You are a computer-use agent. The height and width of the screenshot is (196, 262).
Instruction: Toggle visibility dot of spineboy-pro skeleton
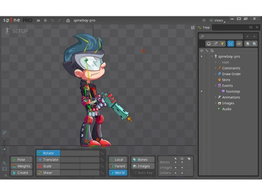202,56
